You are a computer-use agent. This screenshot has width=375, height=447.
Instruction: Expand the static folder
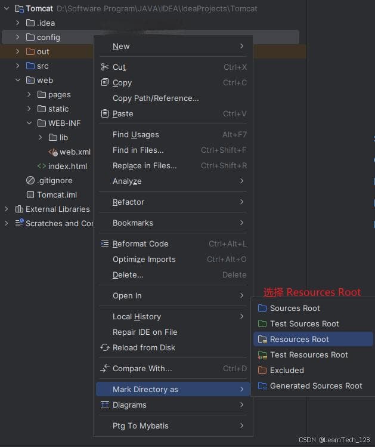click(29, 109)
